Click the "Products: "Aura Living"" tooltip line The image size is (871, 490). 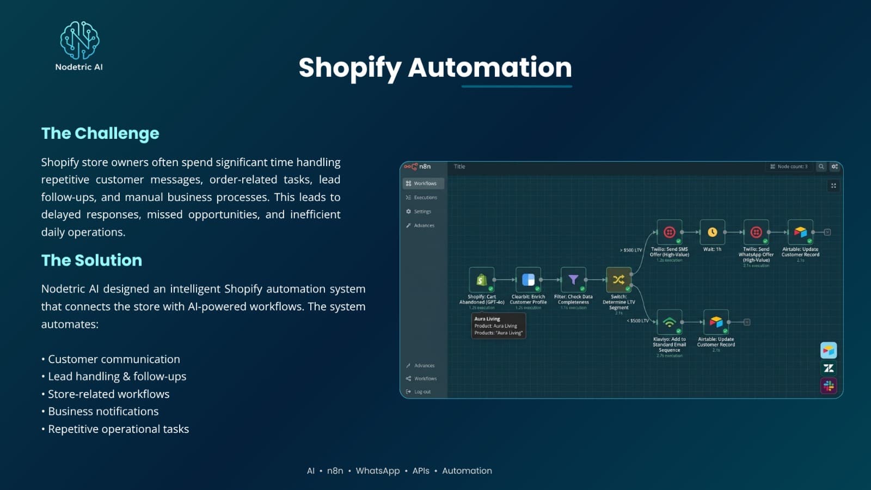pyautogui.click(x=498, y=333)
